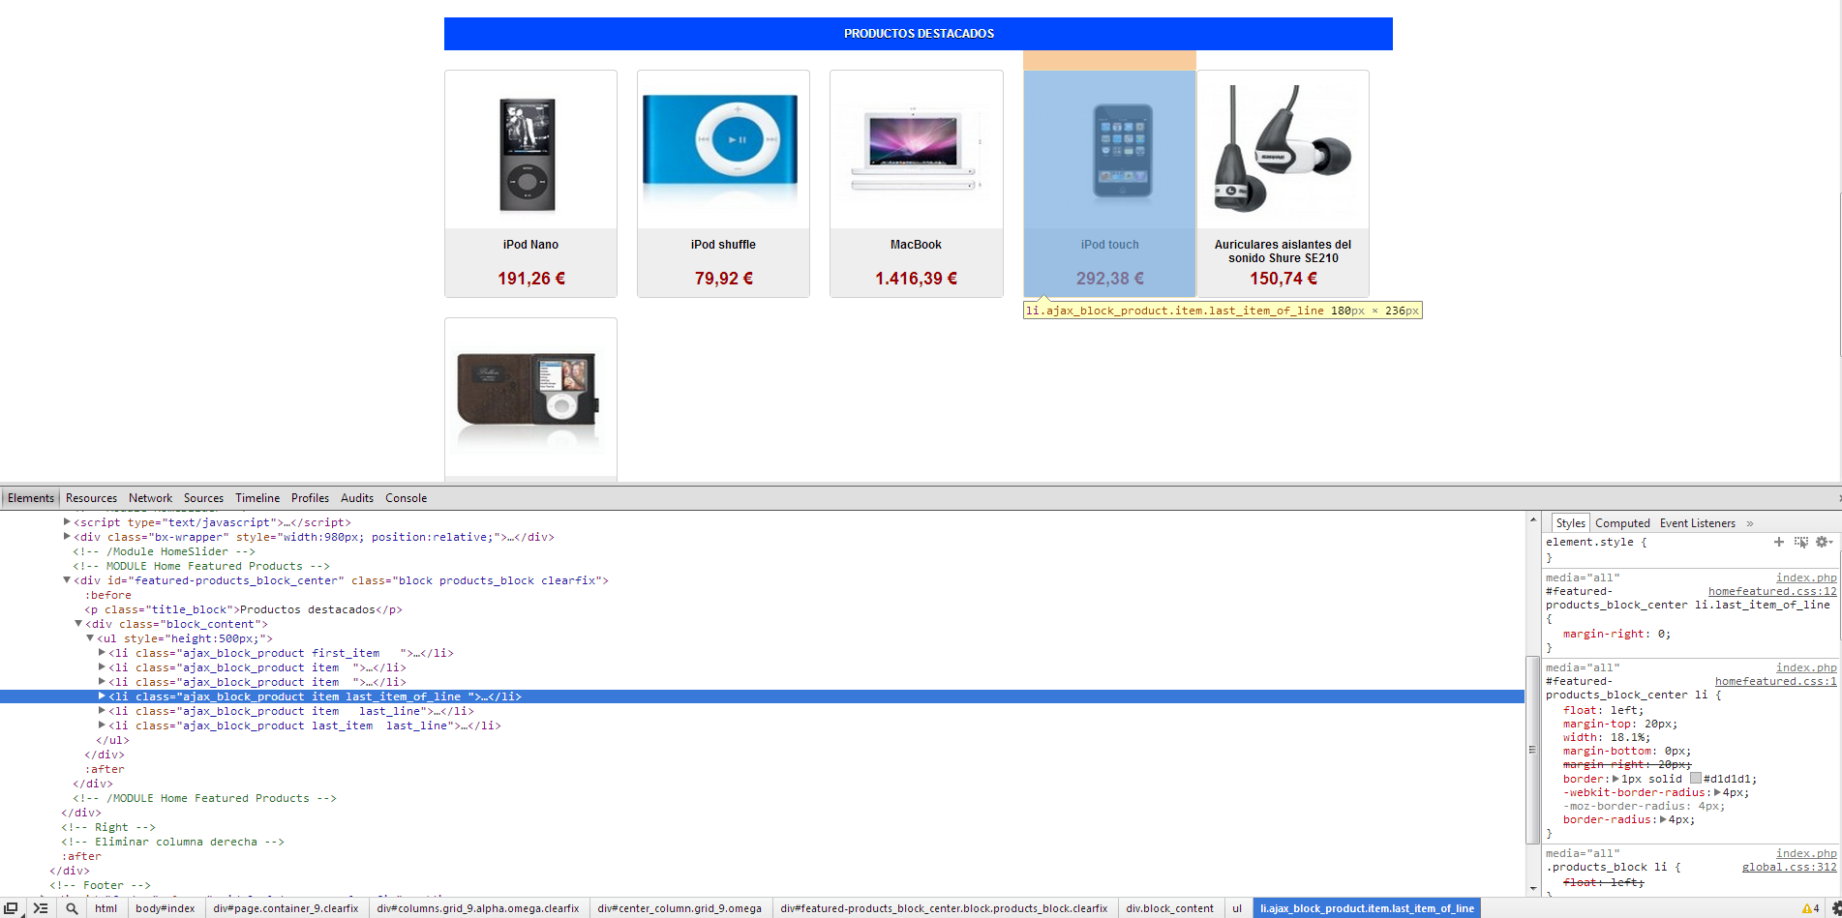Click the float: left declaration in homefeatured rule
The height and width of the screenshot is (918, 1842).
(1603, 710)
